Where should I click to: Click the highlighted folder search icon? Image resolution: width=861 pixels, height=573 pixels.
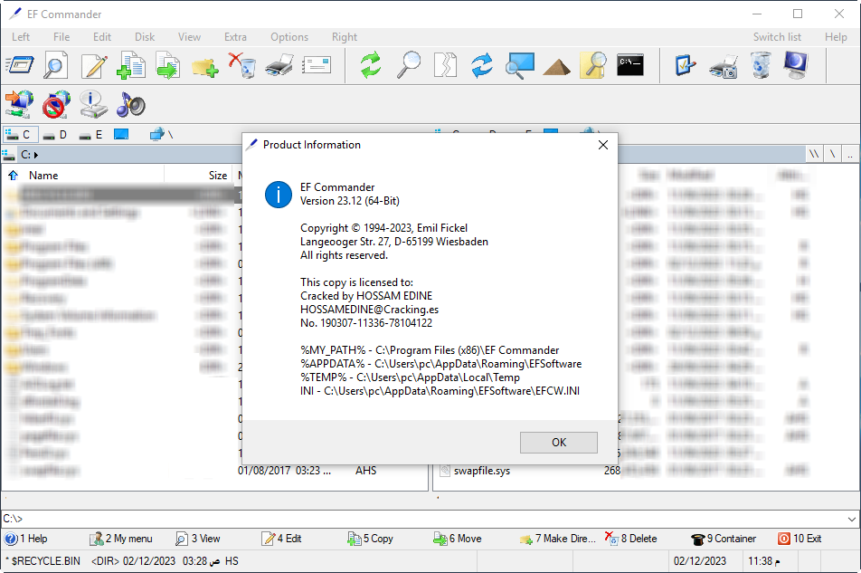593,65
